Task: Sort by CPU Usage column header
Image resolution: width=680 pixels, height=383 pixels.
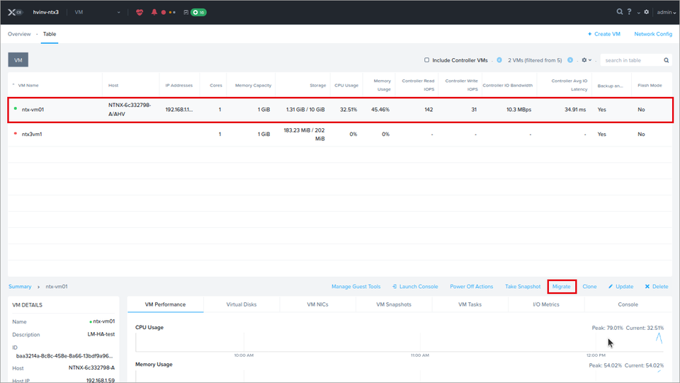Action: click(346, 86)
